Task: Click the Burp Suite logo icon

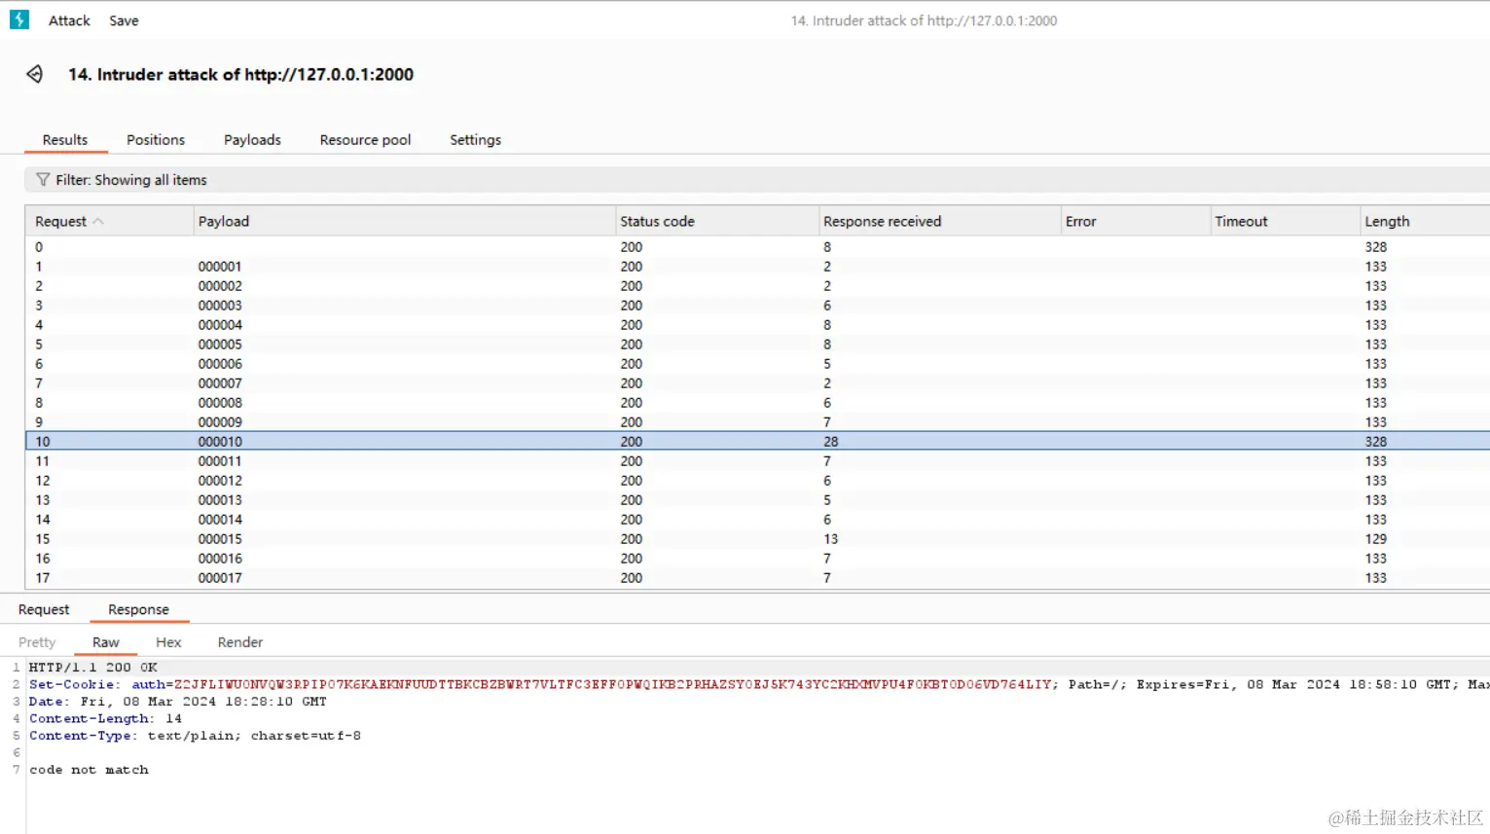Action: click(19, 19)
